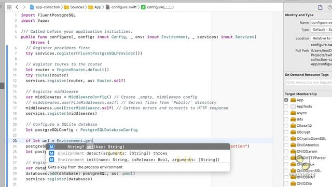Screen dimensions: 332x187
Task: Open the related items grid menu
Action: (x=9, y=7)
